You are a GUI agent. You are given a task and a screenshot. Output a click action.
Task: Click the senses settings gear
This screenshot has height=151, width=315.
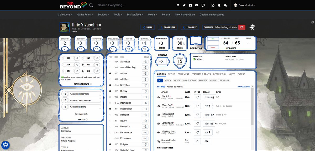86,119
